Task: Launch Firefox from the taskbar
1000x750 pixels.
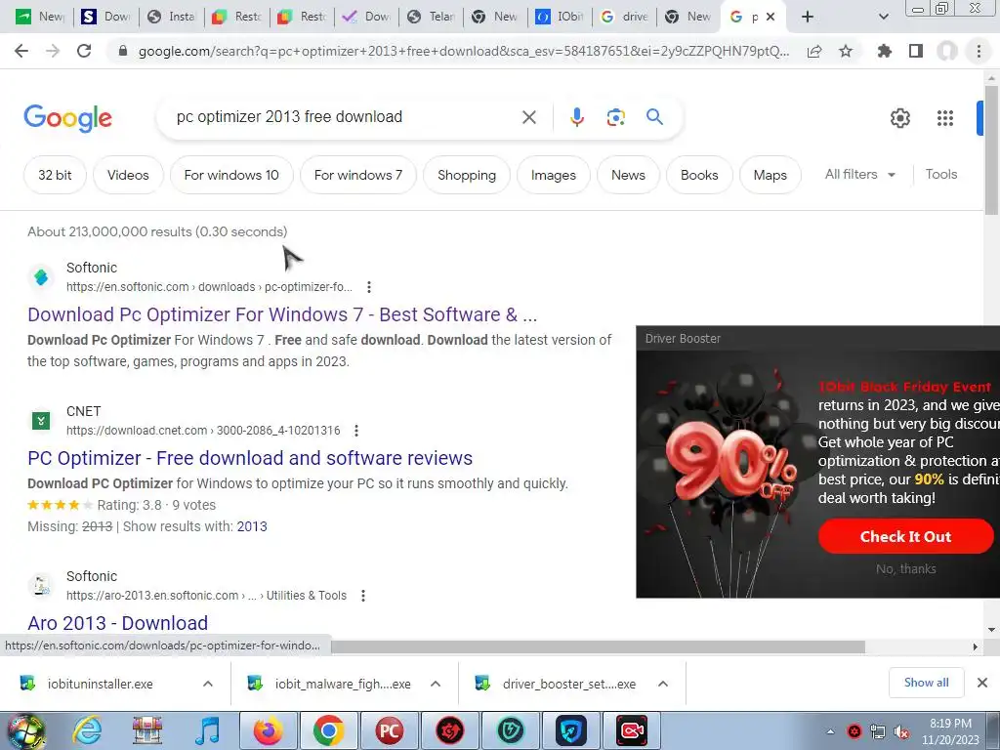Action: tap(268, 730)
